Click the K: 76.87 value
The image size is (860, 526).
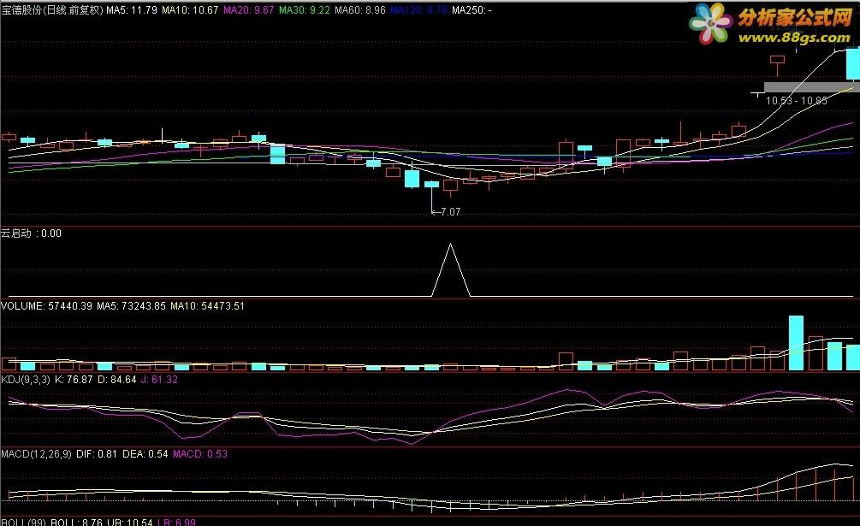[74, 380]
